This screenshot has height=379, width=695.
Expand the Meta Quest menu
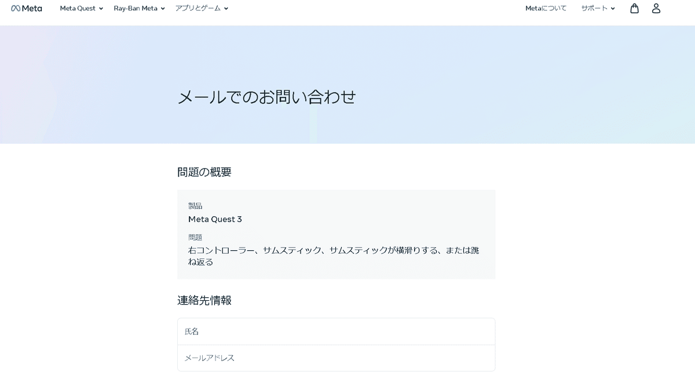pos(82,9)
